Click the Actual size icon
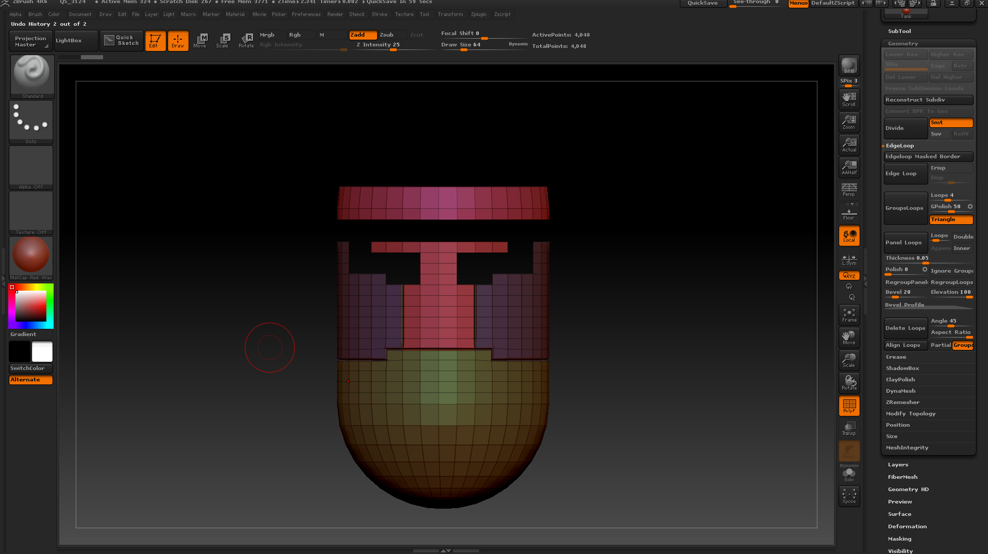988x554 pixels. [849, 144]
